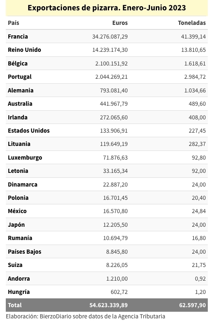Click the Toneladas column header
The image size is (214, 325).
[x=192, y=23]
